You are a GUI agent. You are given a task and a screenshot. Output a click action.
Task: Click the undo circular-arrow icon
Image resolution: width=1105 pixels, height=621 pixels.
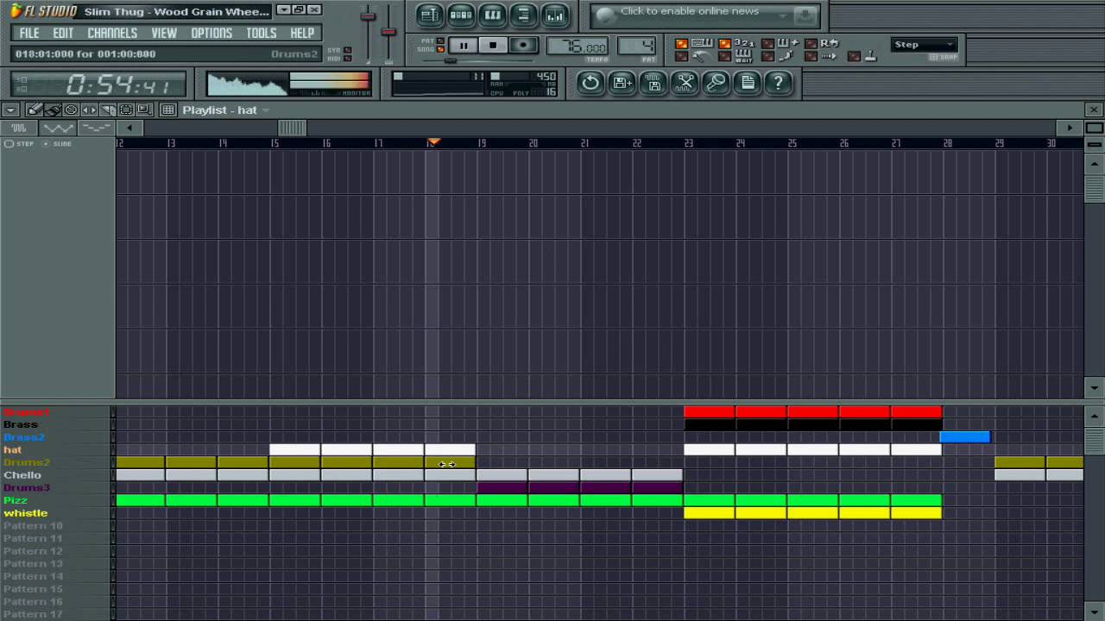(x=590, y=83)
